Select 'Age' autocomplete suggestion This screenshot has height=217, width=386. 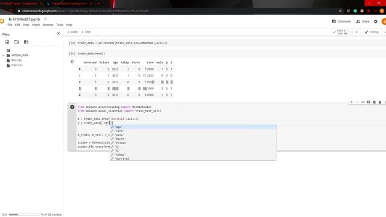(x=193, y=127)
